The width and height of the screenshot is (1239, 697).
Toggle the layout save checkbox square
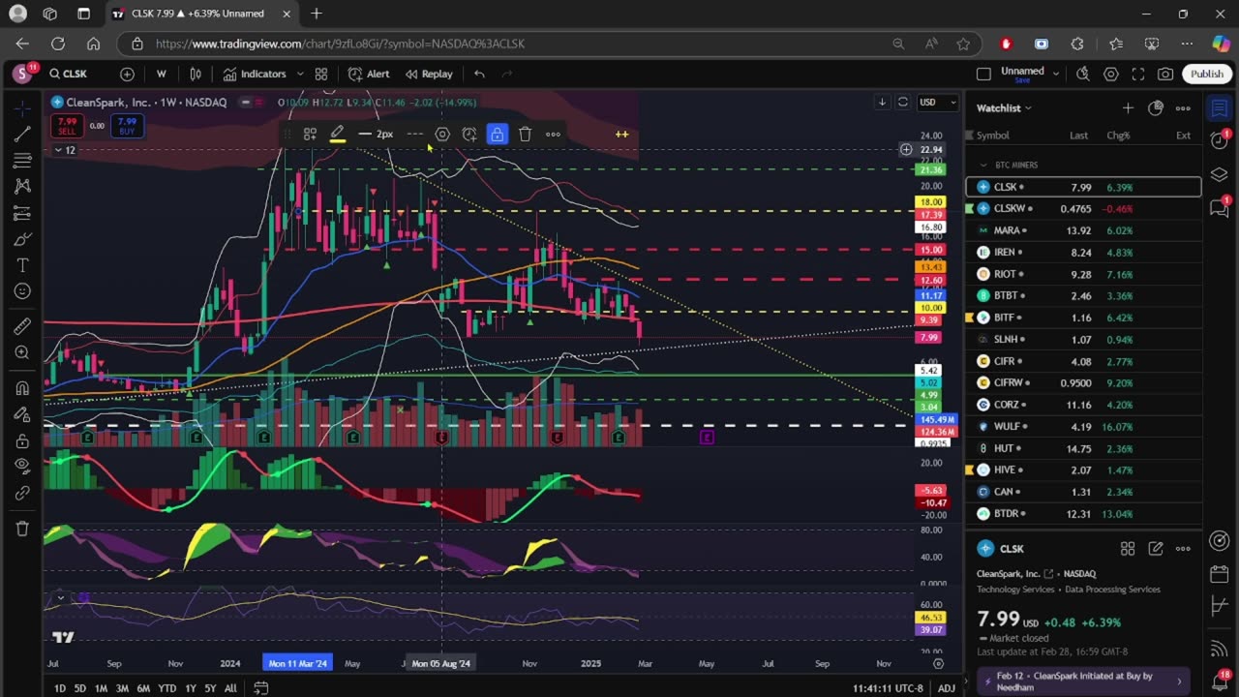[983, 74]
